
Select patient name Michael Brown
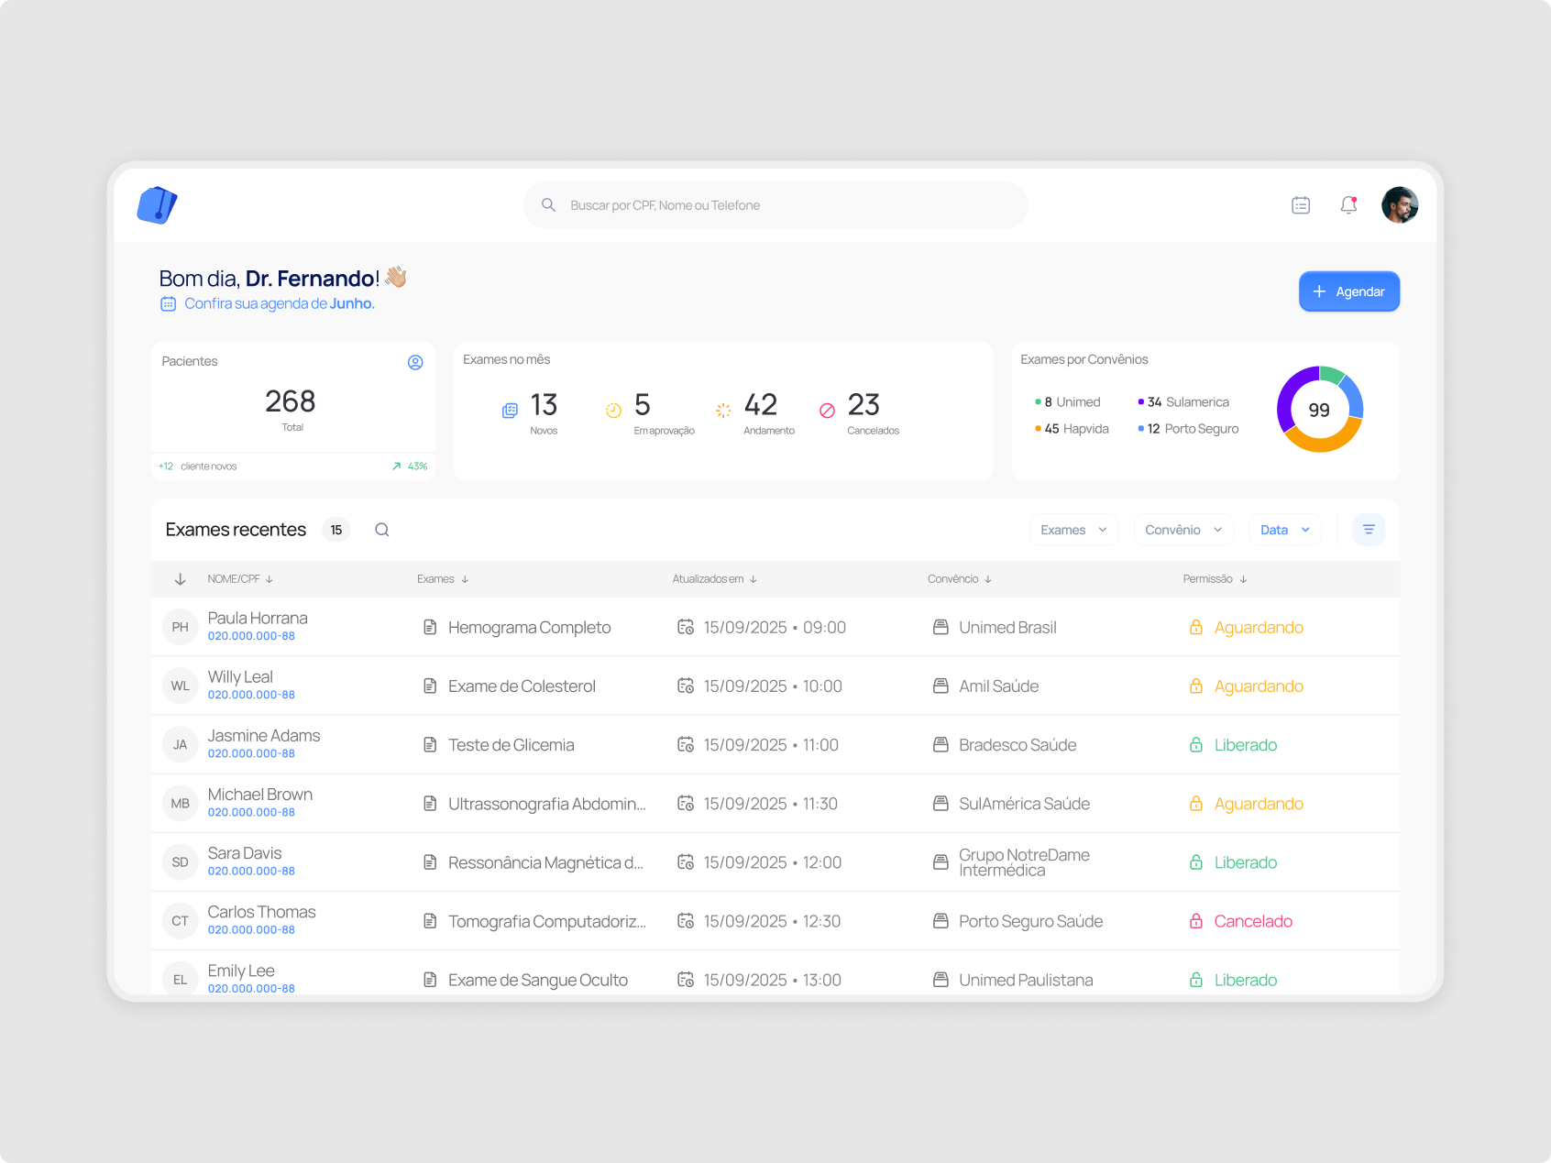point(260,795)
